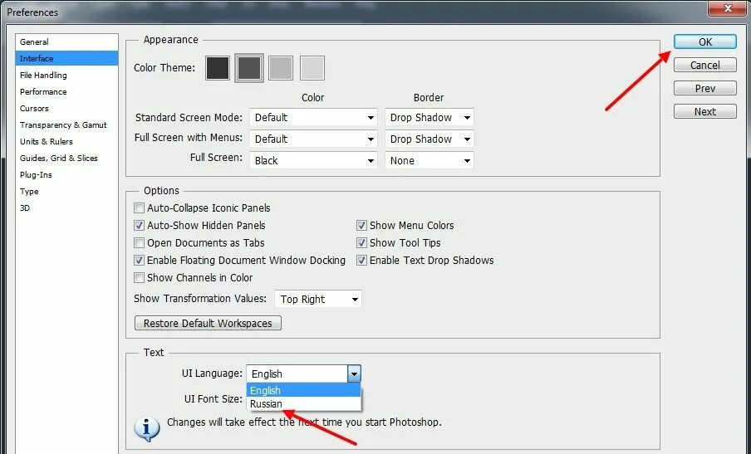Open Units & Rulers preferences
The image size is (751, 454).
point(66,142)
